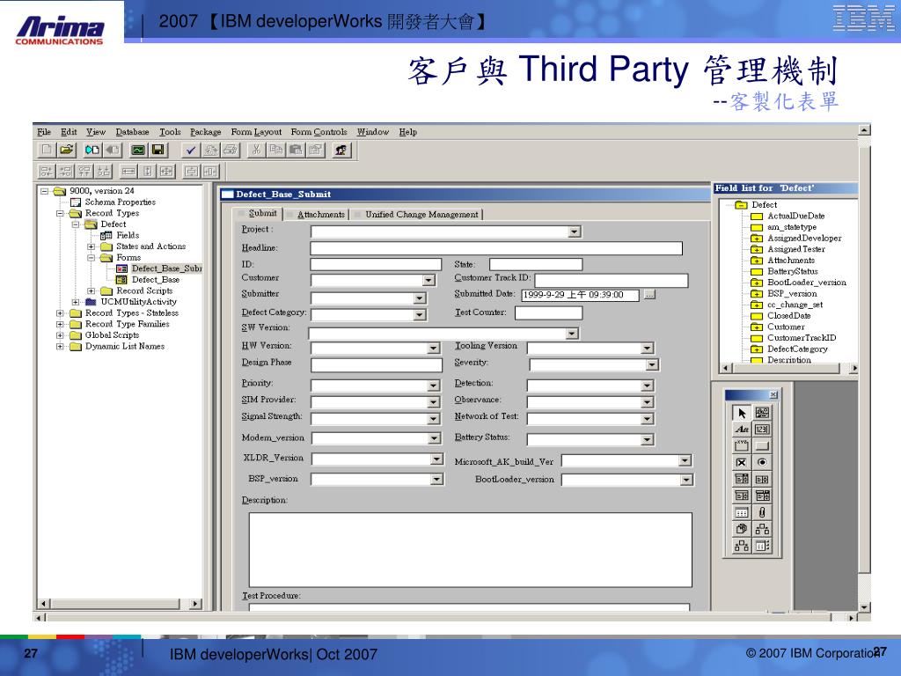Open the Customer dropdown arrow
Screen dimensions: 901x676
429,280
